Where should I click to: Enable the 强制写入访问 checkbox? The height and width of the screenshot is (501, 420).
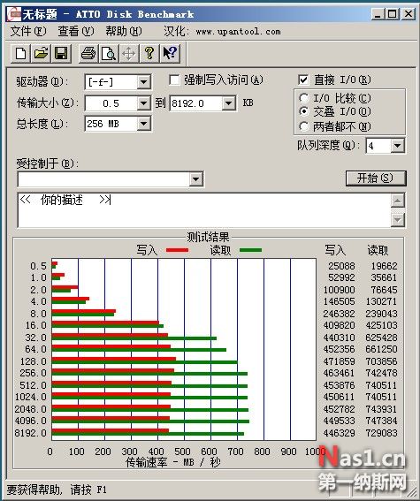click(174, 80)
